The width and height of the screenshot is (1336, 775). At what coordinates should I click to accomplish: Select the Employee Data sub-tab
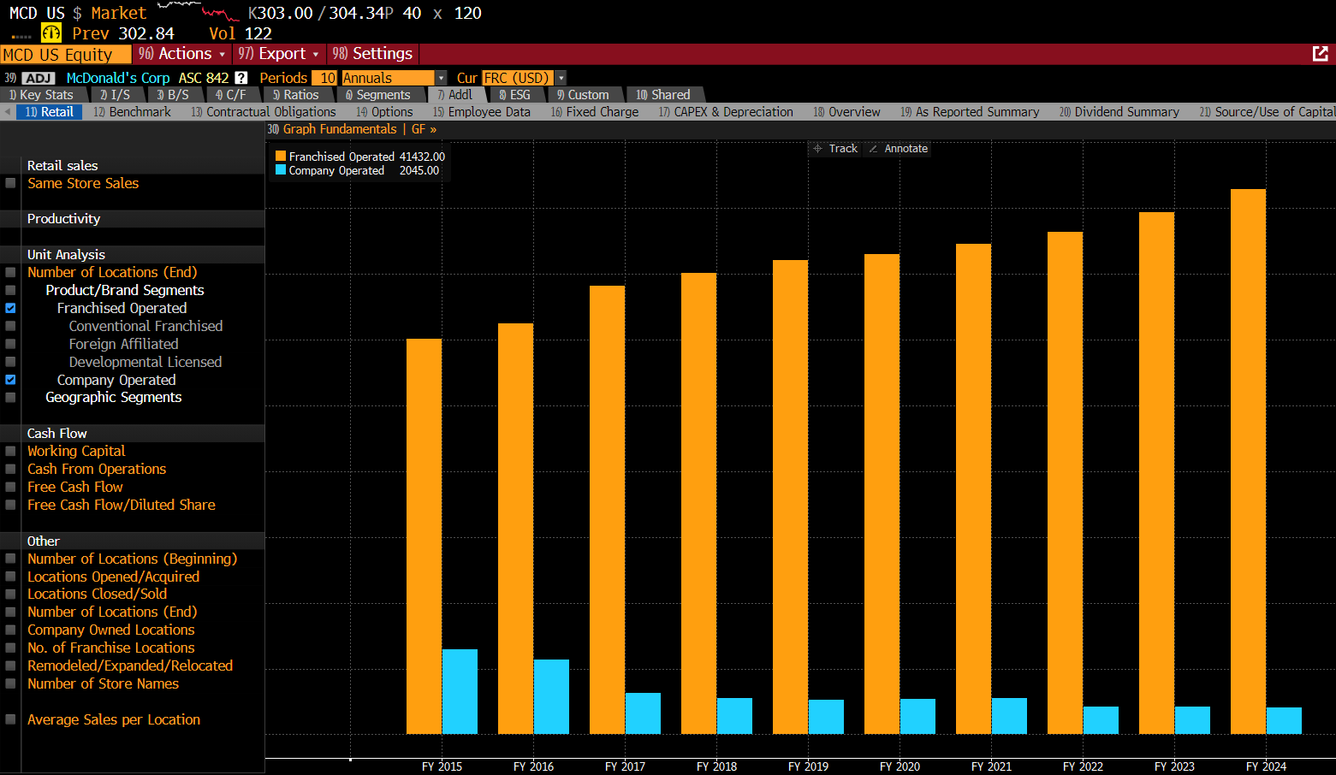click(x=481, y=112)
